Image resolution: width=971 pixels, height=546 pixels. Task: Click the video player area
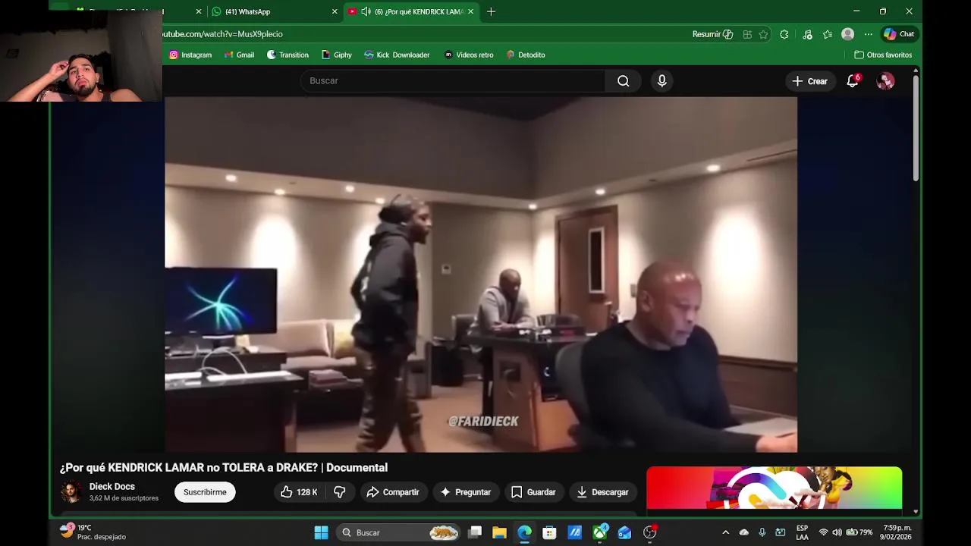click(481, 275)
